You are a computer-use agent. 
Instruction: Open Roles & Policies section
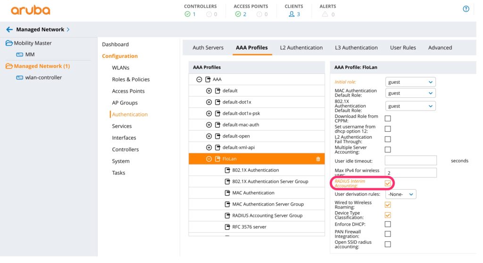131,80
